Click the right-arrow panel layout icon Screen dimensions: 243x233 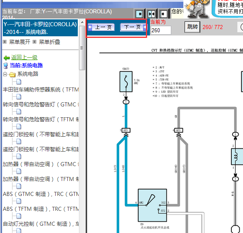pyautogui.click(x=139, y=14)
